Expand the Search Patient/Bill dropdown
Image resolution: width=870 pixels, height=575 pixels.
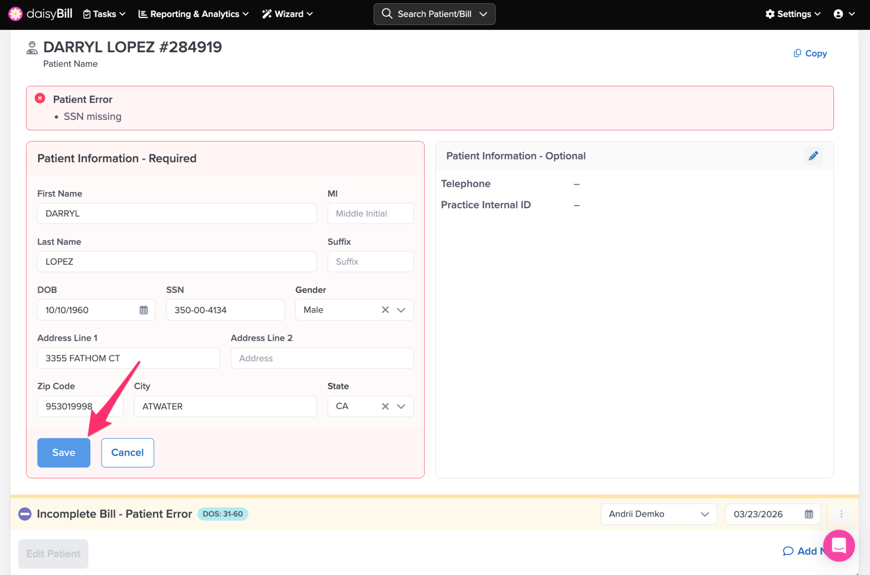(x=483, y=14)
